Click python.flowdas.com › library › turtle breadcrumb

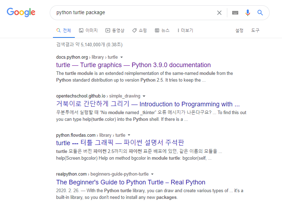(91, 135)
